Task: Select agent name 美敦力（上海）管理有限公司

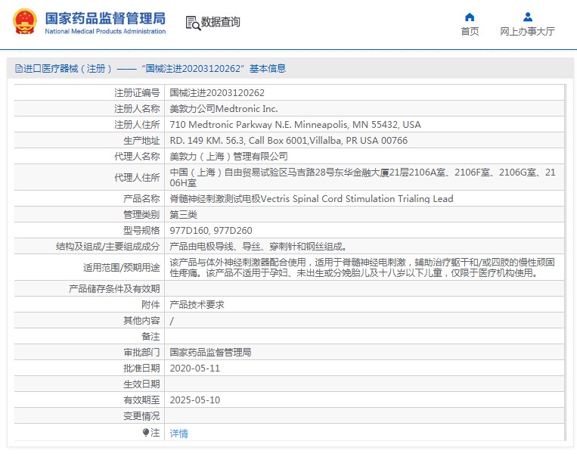Action: 228,156
